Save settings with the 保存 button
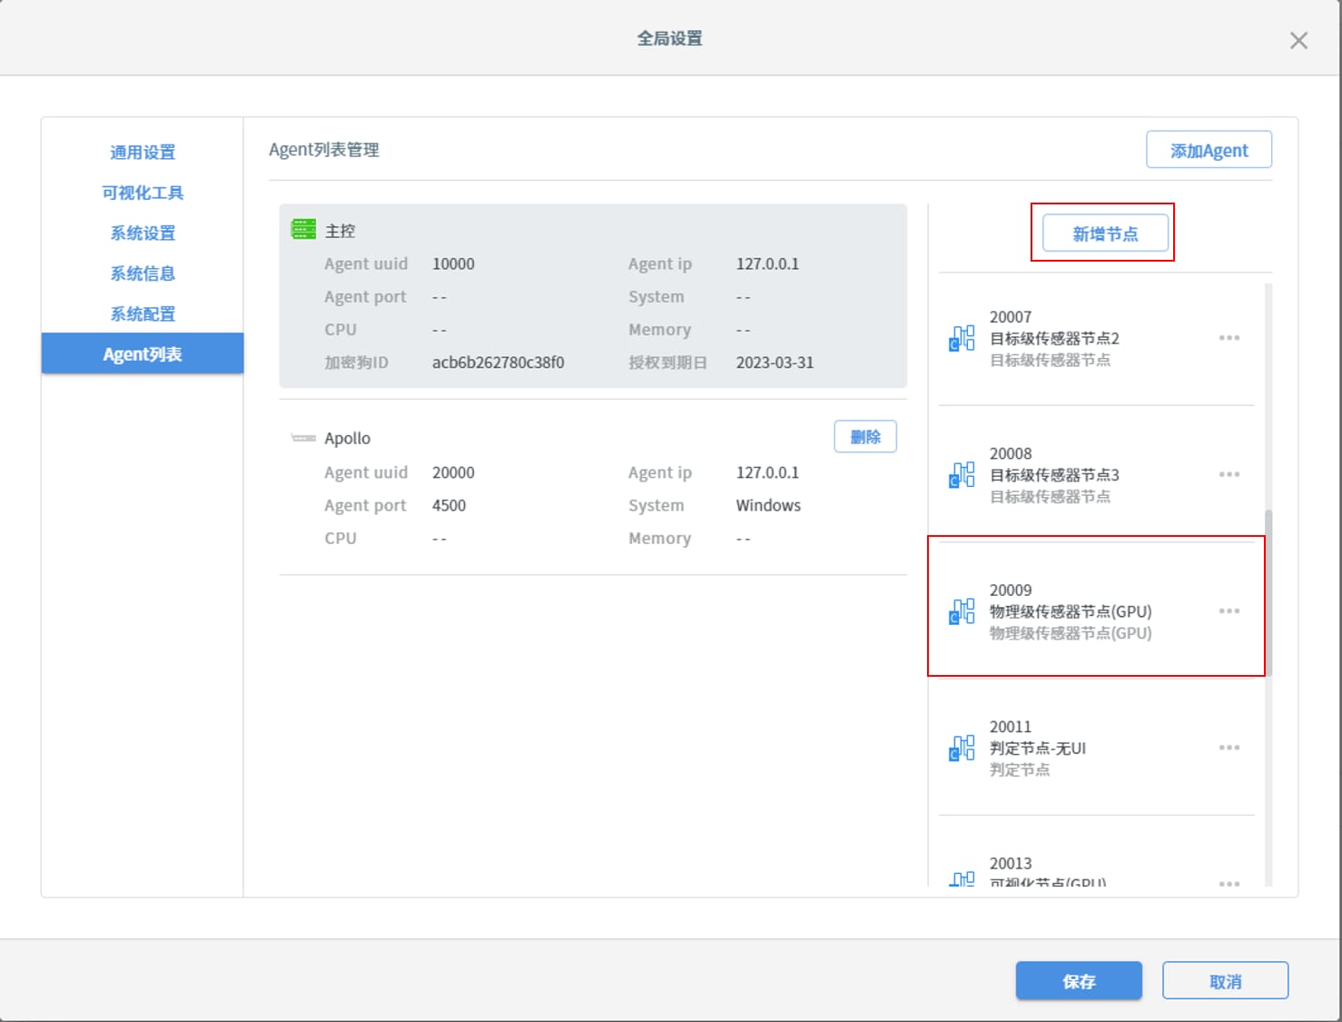 click(1079, 981)
